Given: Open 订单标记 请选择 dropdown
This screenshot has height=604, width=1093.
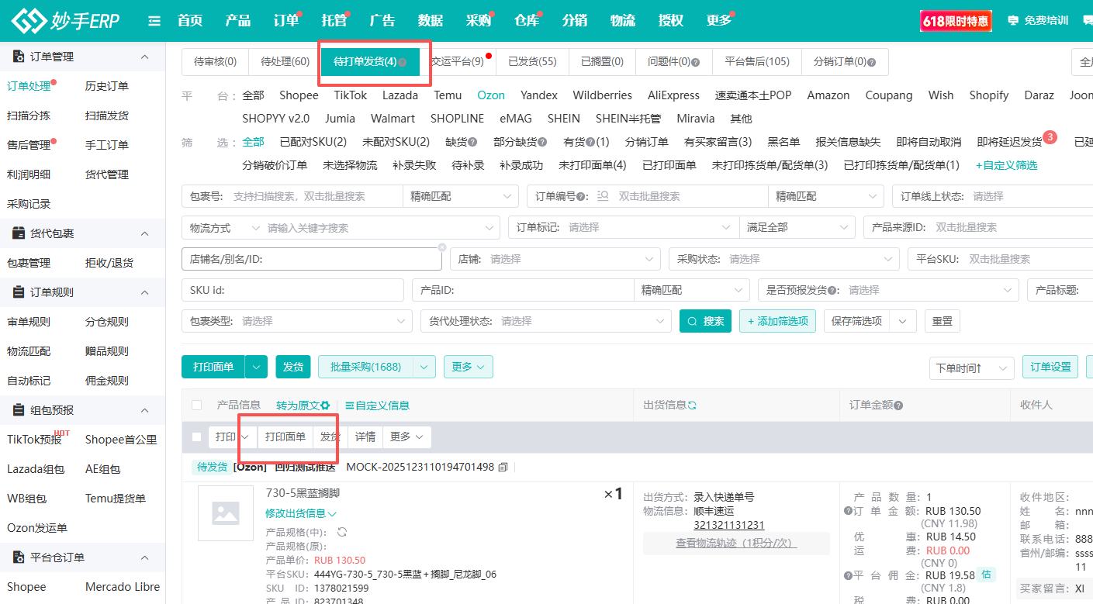Looking at the screenshot, I should (623, 228).
